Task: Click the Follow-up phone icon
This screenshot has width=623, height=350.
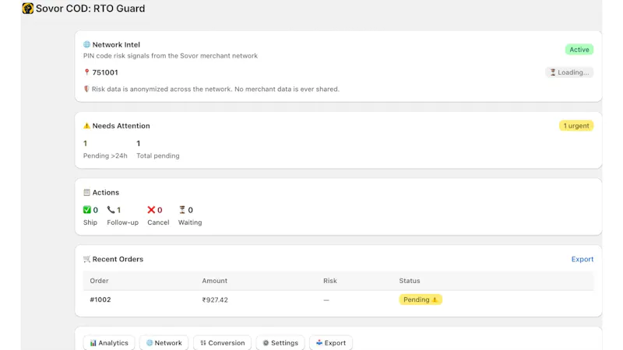Action: click(111, 210)
